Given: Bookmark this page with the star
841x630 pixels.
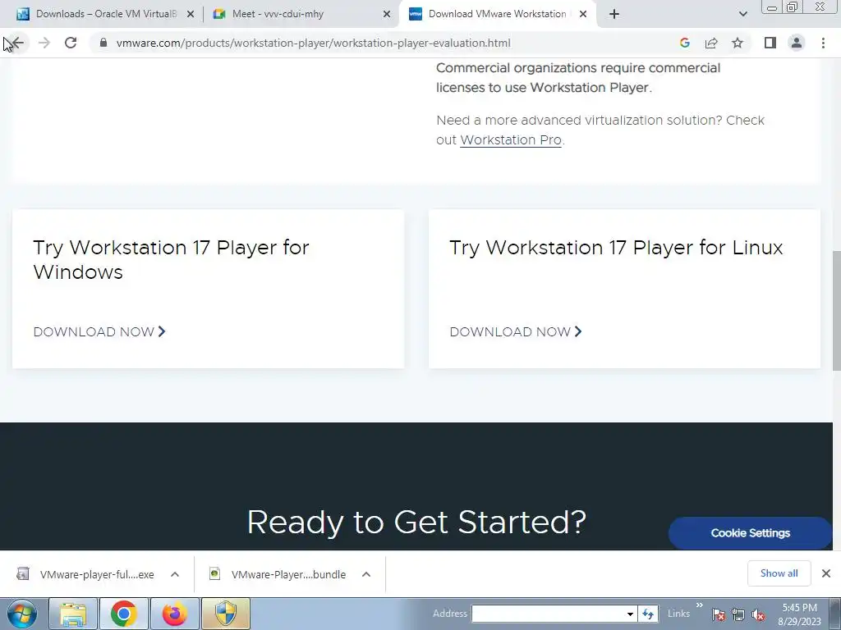Looking at the screenshot, I should coord(738,43).
